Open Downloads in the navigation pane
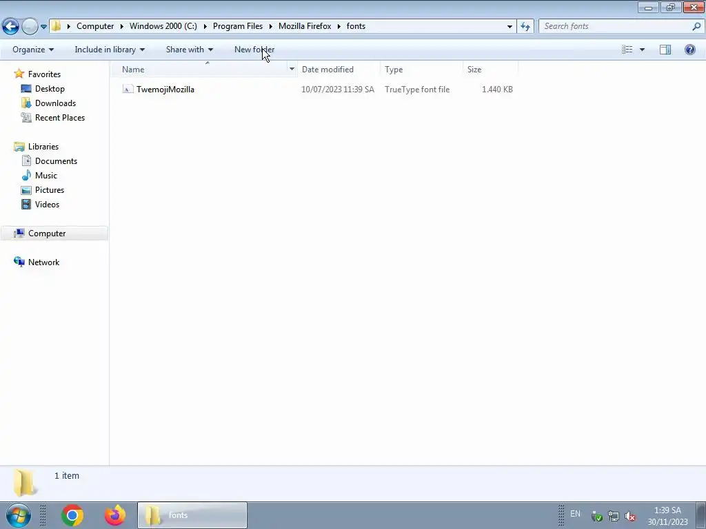706x529 pixels. pyautogui.click(x=55, y=103)
